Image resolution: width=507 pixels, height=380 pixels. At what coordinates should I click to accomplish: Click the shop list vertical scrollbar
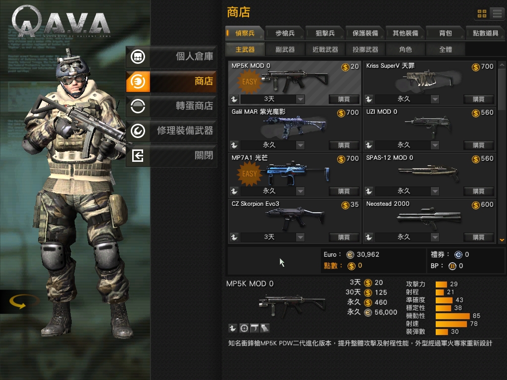(x=502, y=152)
